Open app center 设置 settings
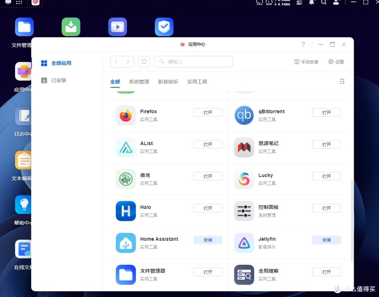The width and height of the screenshot is (379, 297). pos(336,62)
